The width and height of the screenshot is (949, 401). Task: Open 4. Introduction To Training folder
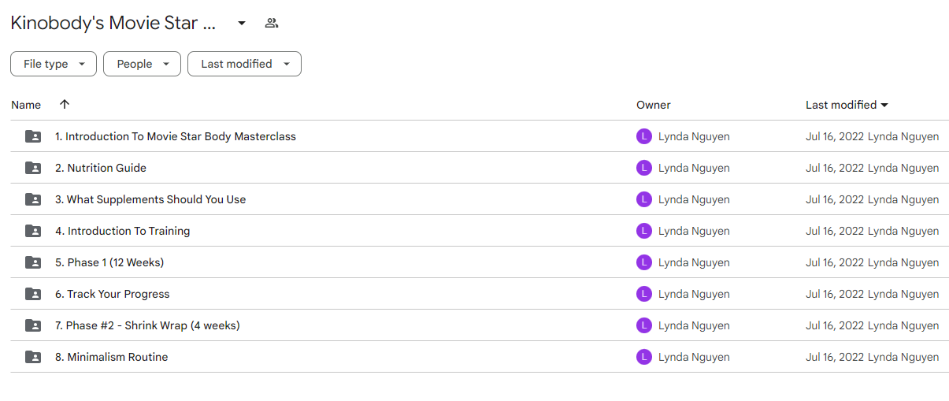coord(122,231)
